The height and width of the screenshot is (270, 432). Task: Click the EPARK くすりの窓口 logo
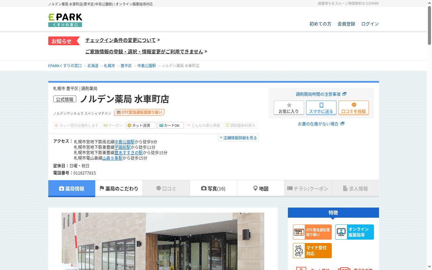click(65, 20)
